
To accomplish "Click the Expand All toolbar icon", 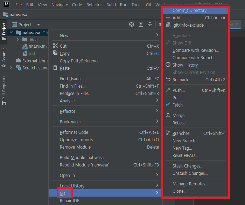I will tap(141, 24).
